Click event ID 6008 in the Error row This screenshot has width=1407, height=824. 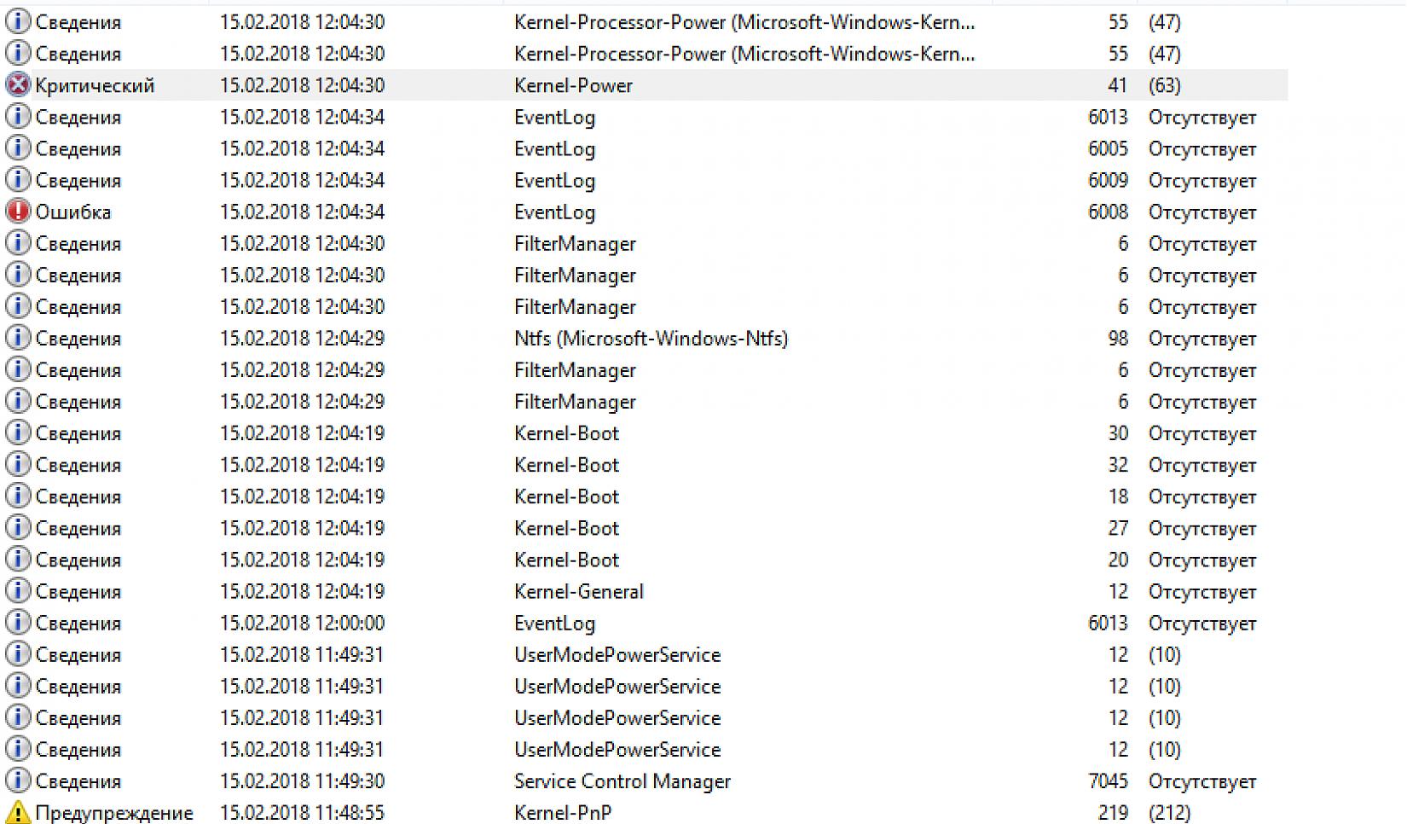[1107, 212]
